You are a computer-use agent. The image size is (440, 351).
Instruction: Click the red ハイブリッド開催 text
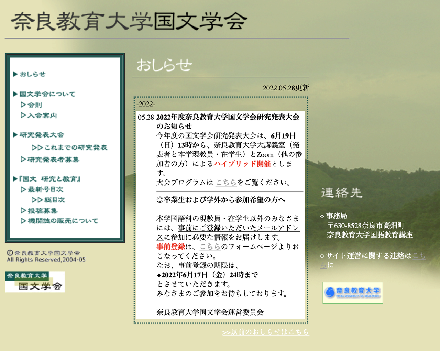242,164
